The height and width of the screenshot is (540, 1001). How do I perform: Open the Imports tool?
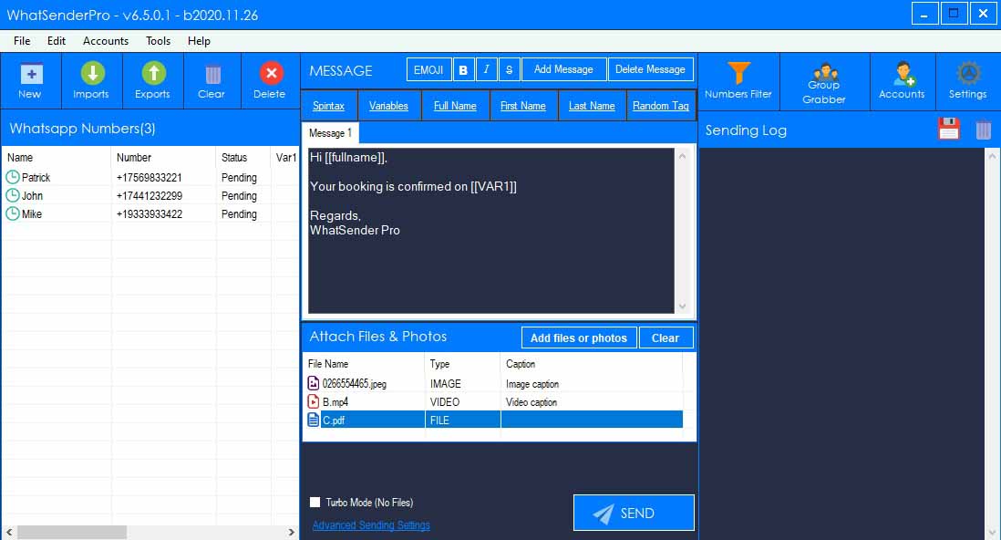tap(91, 80)
